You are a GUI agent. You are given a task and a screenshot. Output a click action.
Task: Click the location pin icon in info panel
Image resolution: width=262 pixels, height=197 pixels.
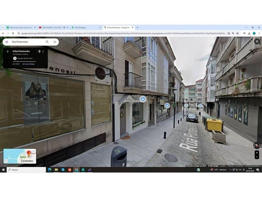pyautogui.click(x=39, y=52)
